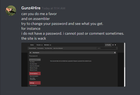The image size is (140, 95).
Task: Open the inbox envelope icon beside Shadha
Action: click(113, 45)
